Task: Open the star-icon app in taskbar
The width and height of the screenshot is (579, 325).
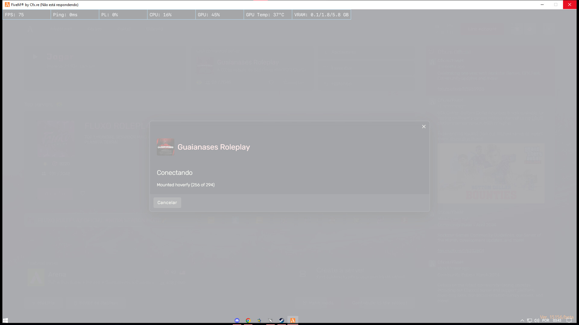Action: [259, 320]
